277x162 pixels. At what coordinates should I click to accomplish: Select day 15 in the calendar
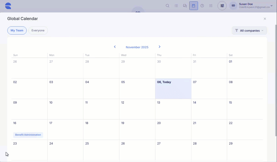(x=245, y=109)
